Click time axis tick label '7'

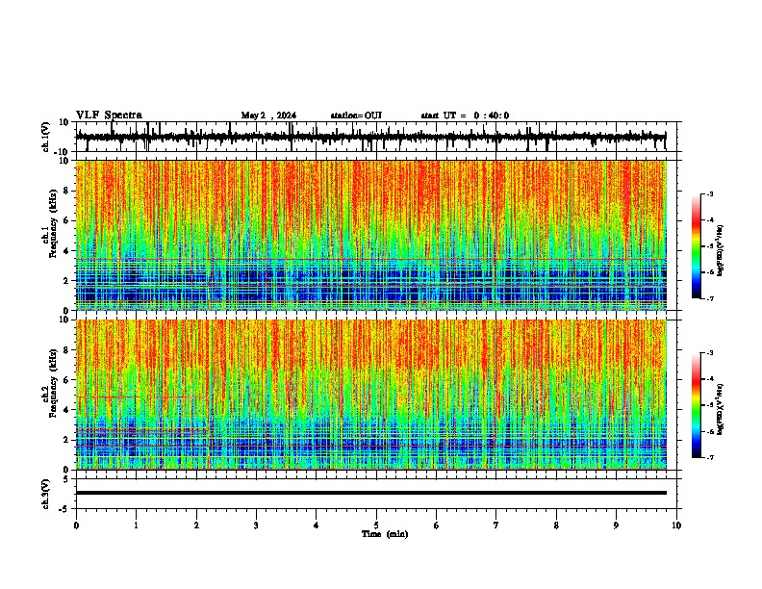(496, 525)
